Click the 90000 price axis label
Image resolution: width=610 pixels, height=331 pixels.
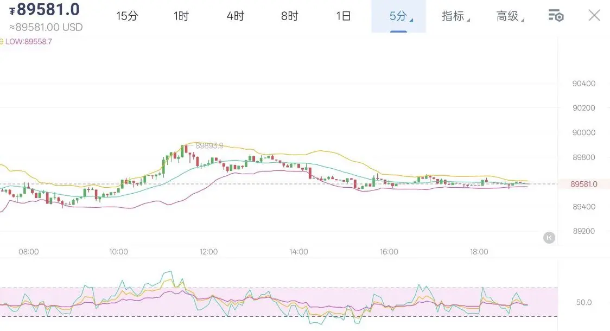pyautogui.click(x=583, y=132)
